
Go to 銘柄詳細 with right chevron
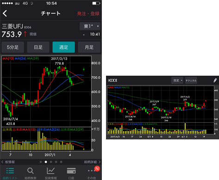[x=92, y=162]
